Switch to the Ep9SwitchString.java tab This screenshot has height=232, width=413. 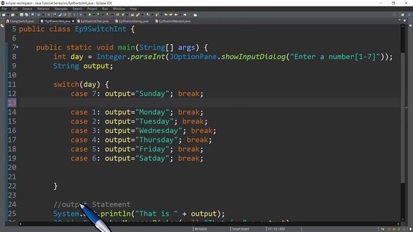[132, 21]
